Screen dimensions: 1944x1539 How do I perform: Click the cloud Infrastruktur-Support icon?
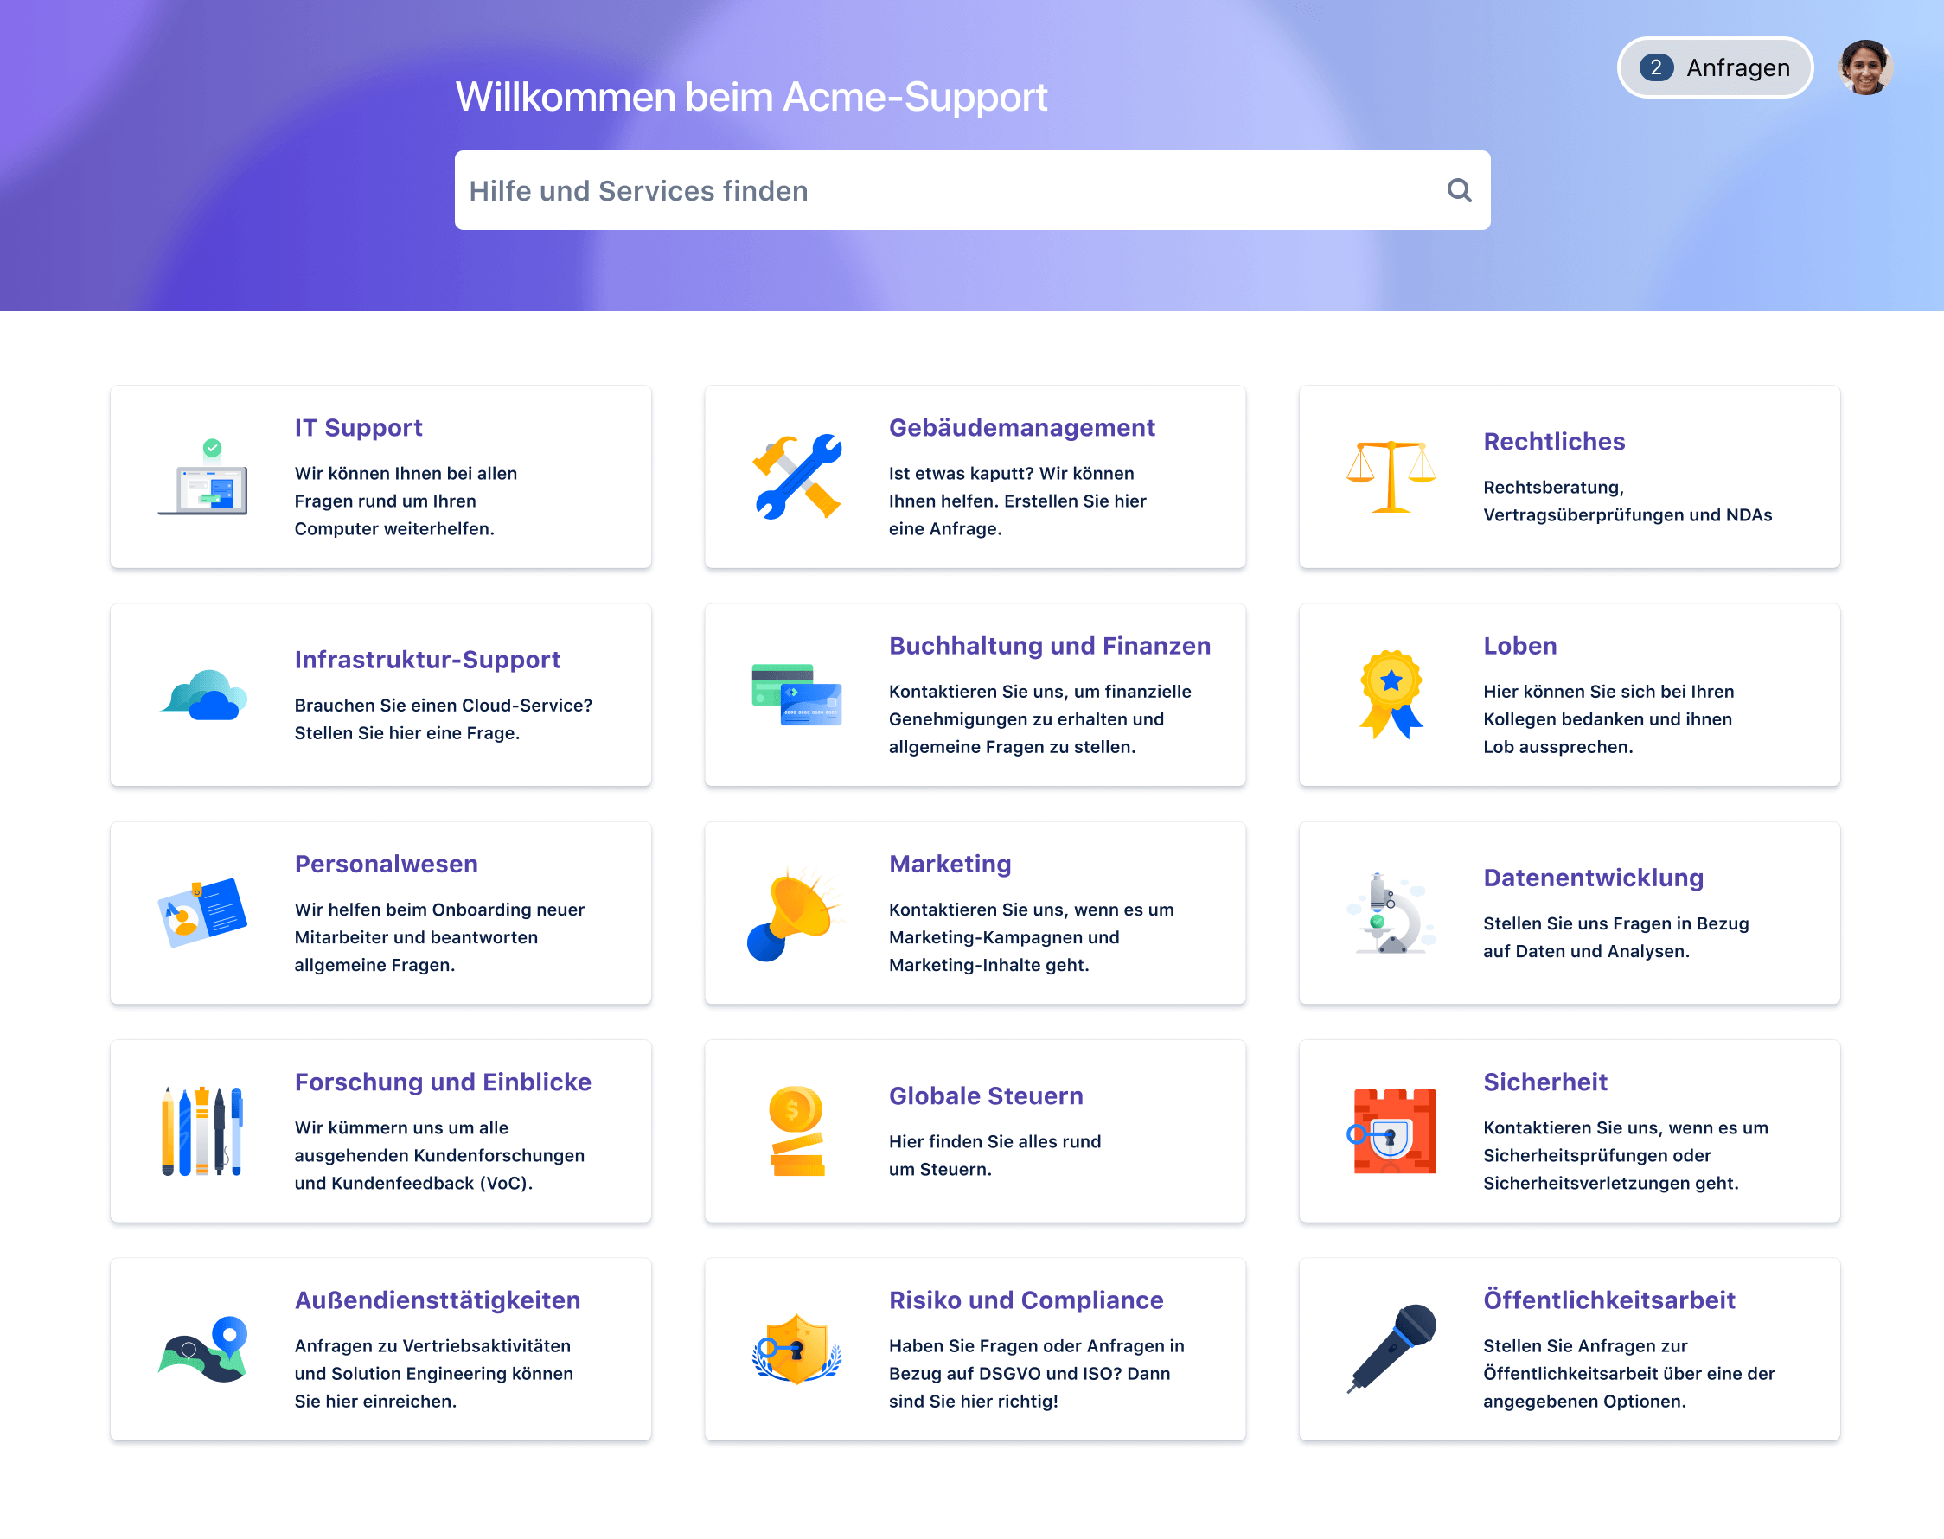pyautogui.click(x=204, y=695)
